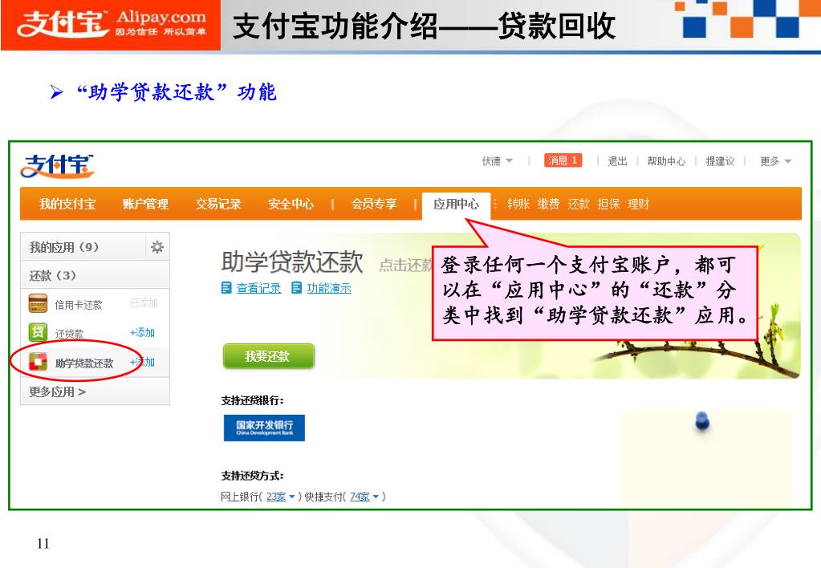Click the green 我要还款 button
This screenshot has width=821, height=568.
click(268, 356)
